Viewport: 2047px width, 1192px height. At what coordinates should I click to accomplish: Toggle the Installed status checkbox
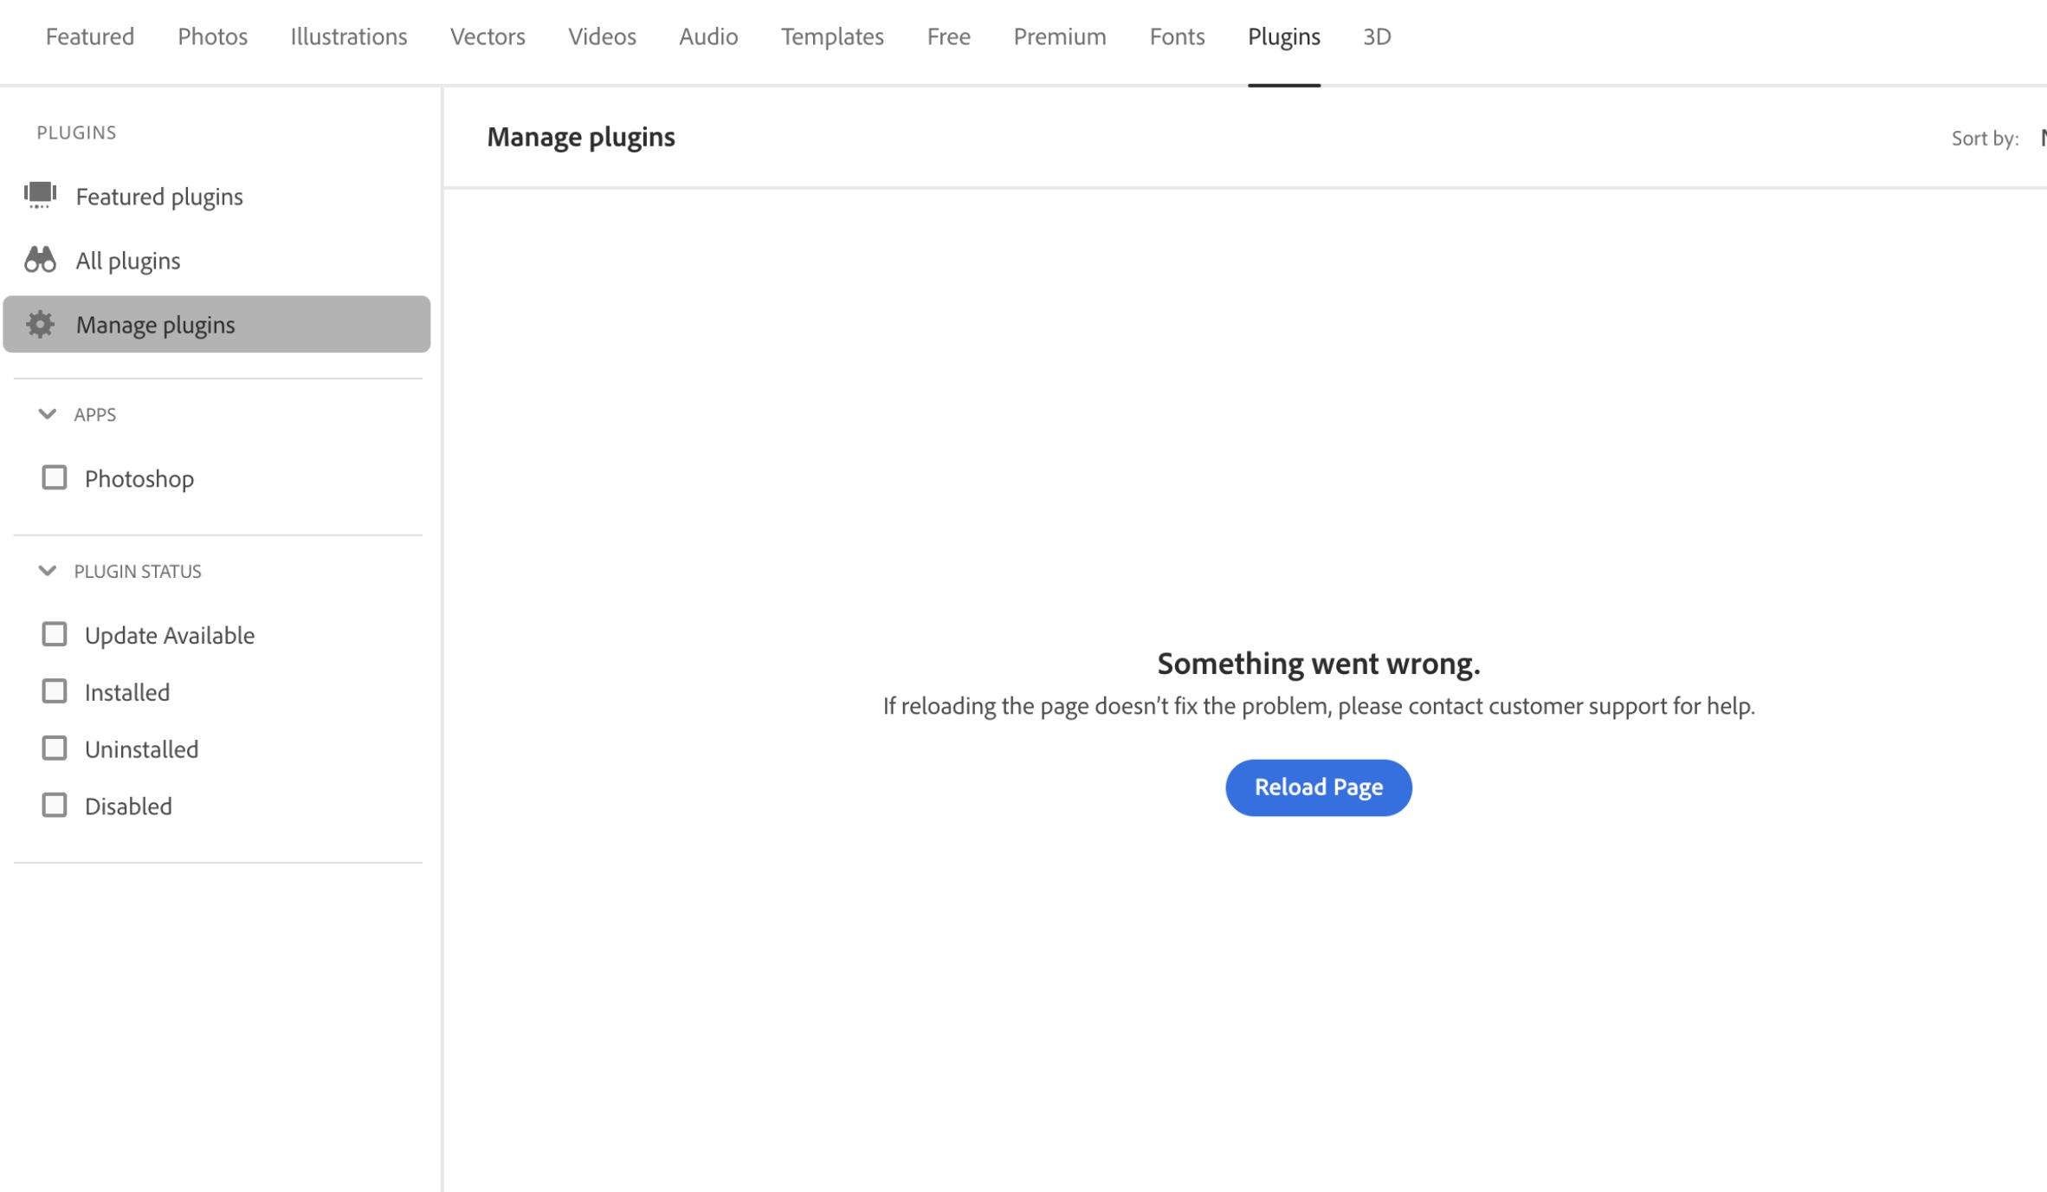click(x=55, y=691)
